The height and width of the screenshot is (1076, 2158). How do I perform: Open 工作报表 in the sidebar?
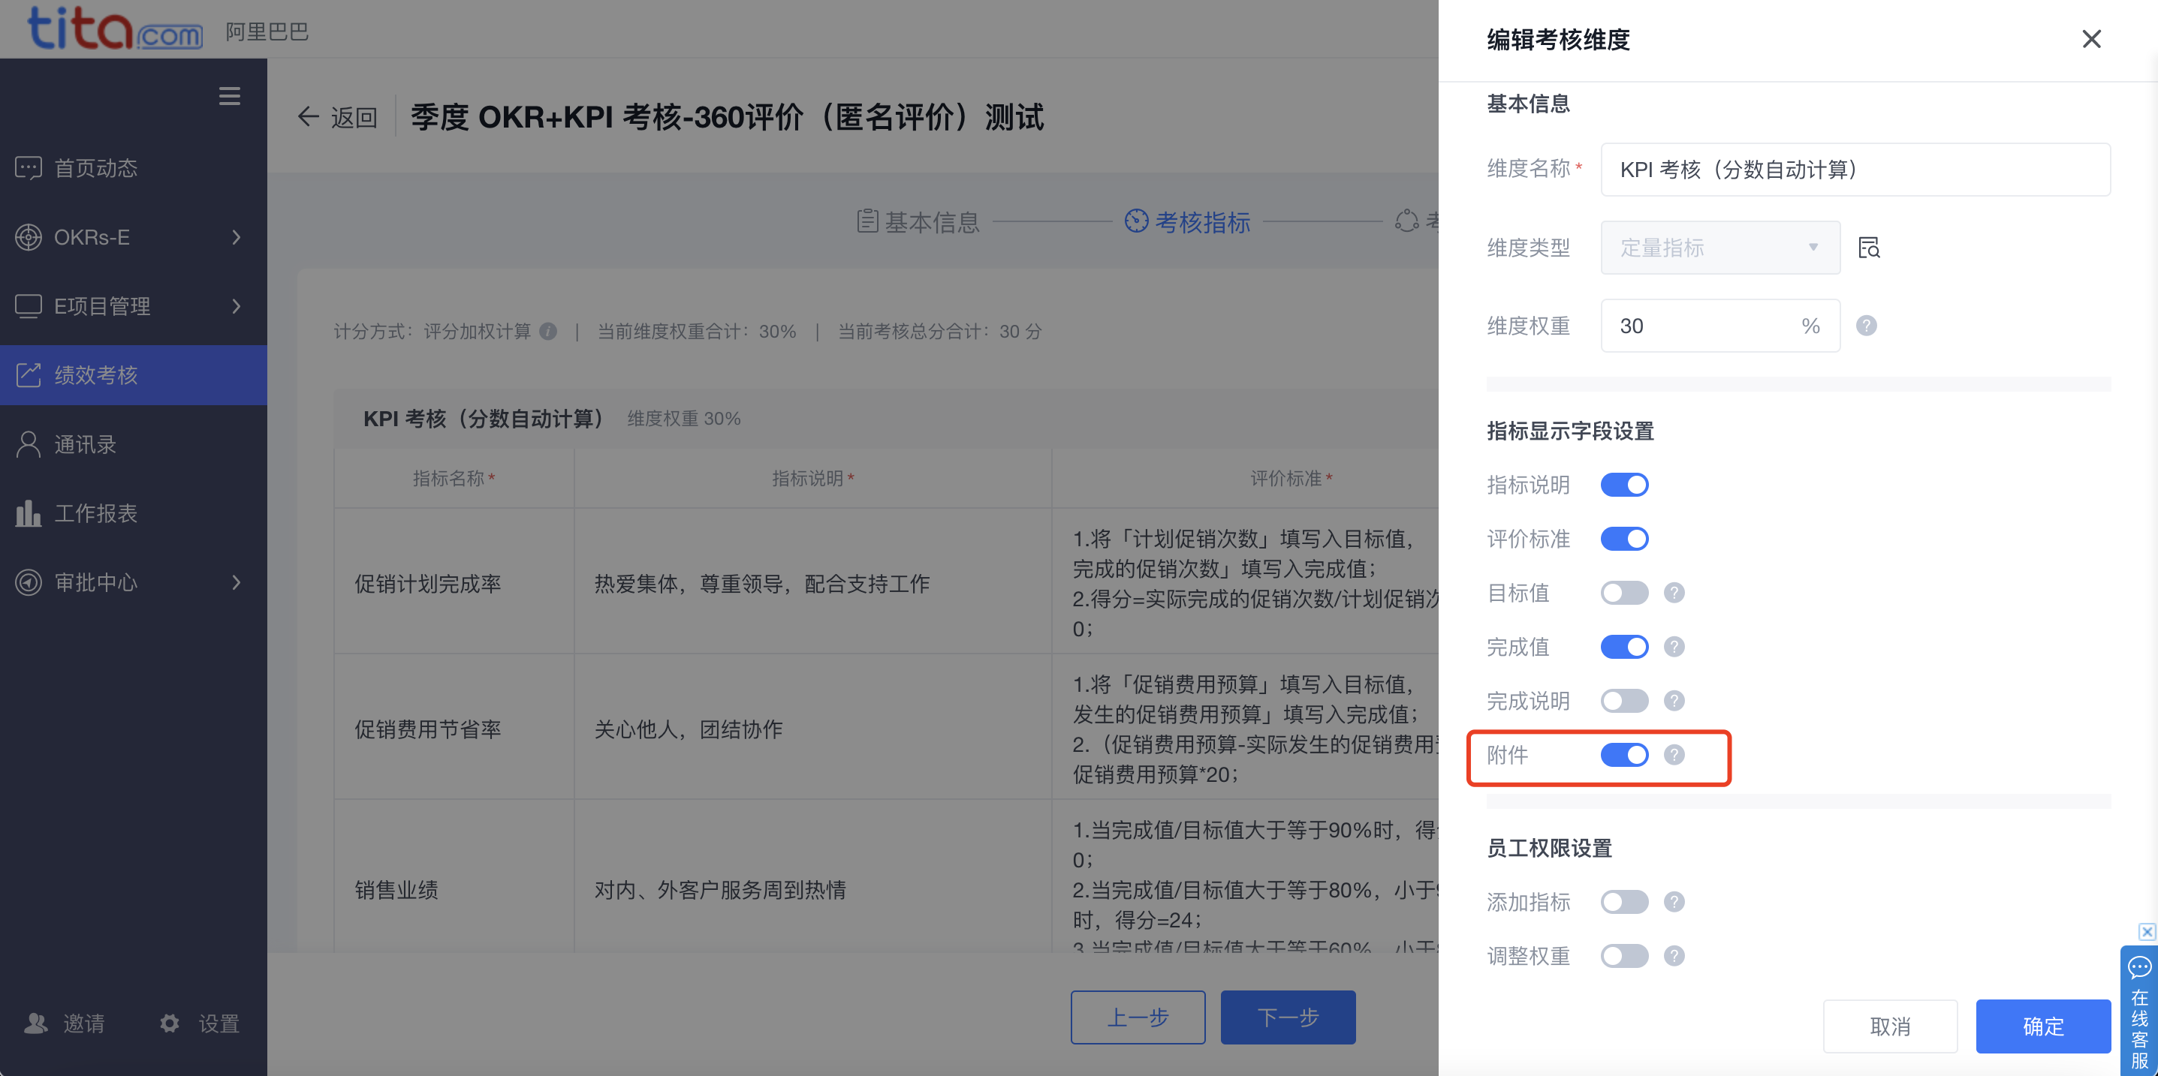coord(133,513)
